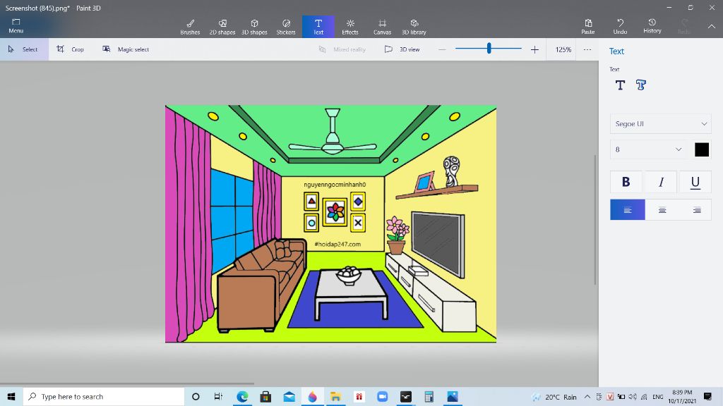Viewport: 723px width, 406px height.
Task: Open the 3D shapes tab
Action: pos(254,27)
